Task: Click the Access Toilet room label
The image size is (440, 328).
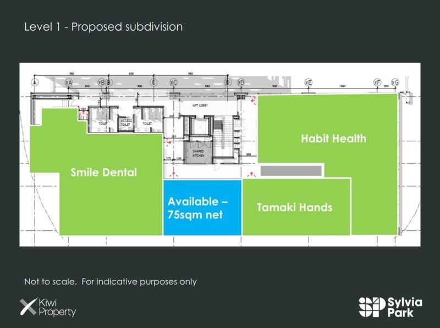Action: click(x=127, y=122)
